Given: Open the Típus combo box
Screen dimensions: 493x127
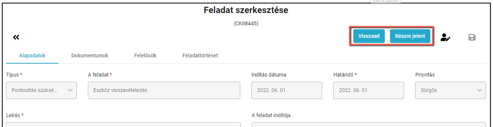Looking at the screenshot, I should coord(41,90).
